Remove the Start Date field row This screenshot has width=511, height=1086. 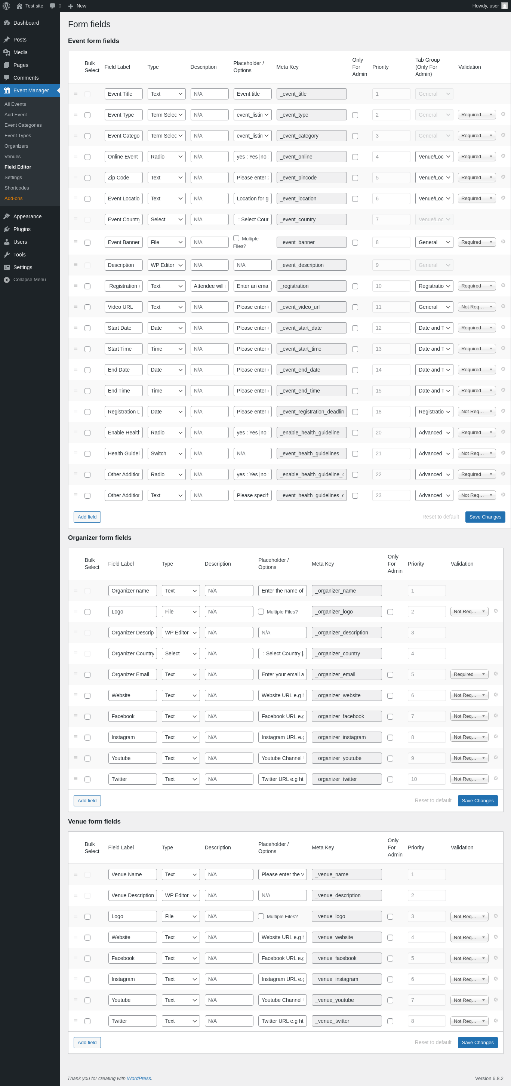click(x=503, y=327)
